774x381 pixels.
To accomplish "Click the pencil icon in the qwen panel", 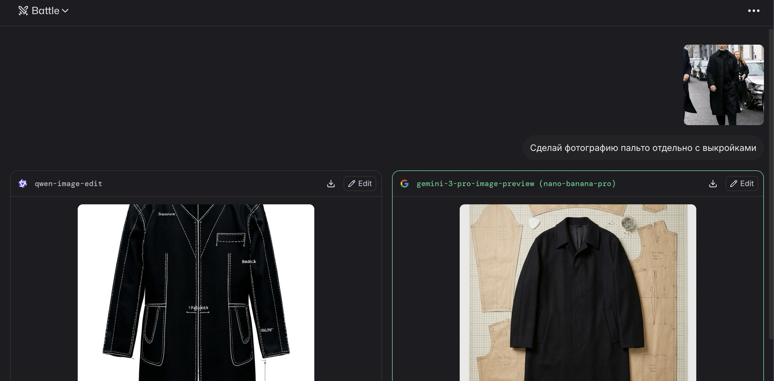I will (x=352, y=184).
